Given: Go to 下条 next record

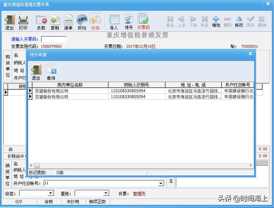Looking at the screenshot, I should (193, 22).
